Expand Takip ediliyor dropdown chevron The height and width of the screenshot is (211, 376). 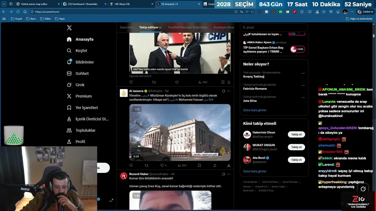point(160,28)
